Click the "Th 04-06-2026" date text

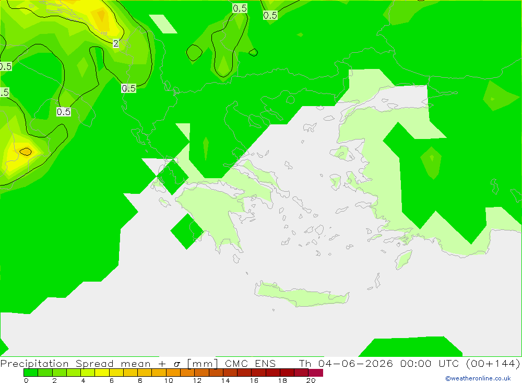[346, 363]
